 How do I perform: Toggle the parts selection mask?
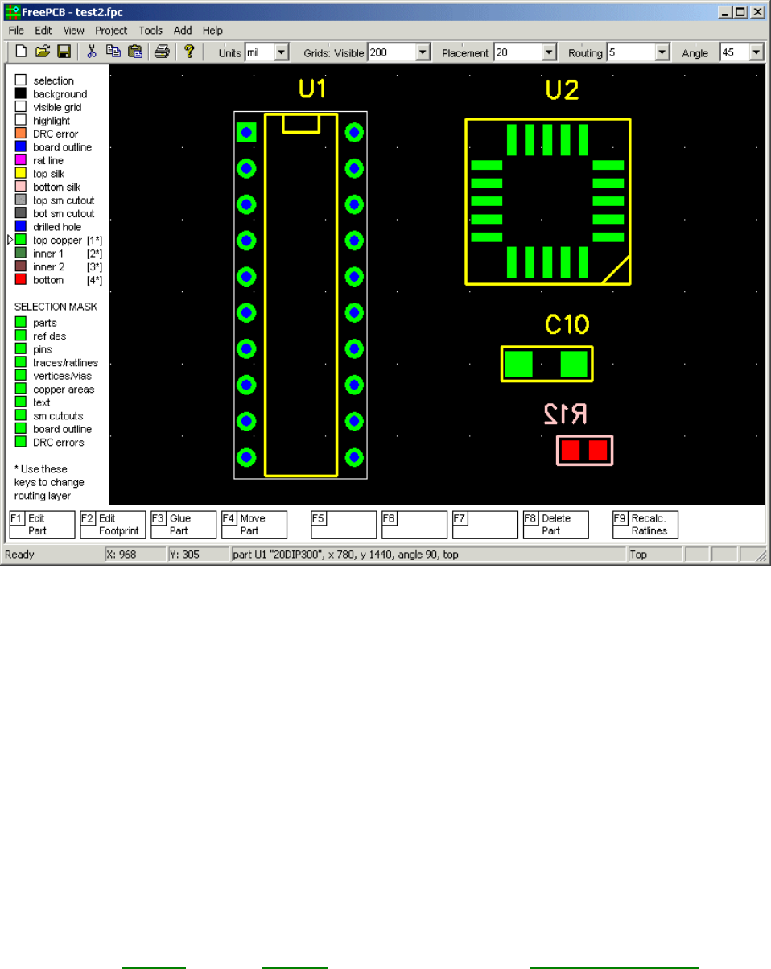21,323
